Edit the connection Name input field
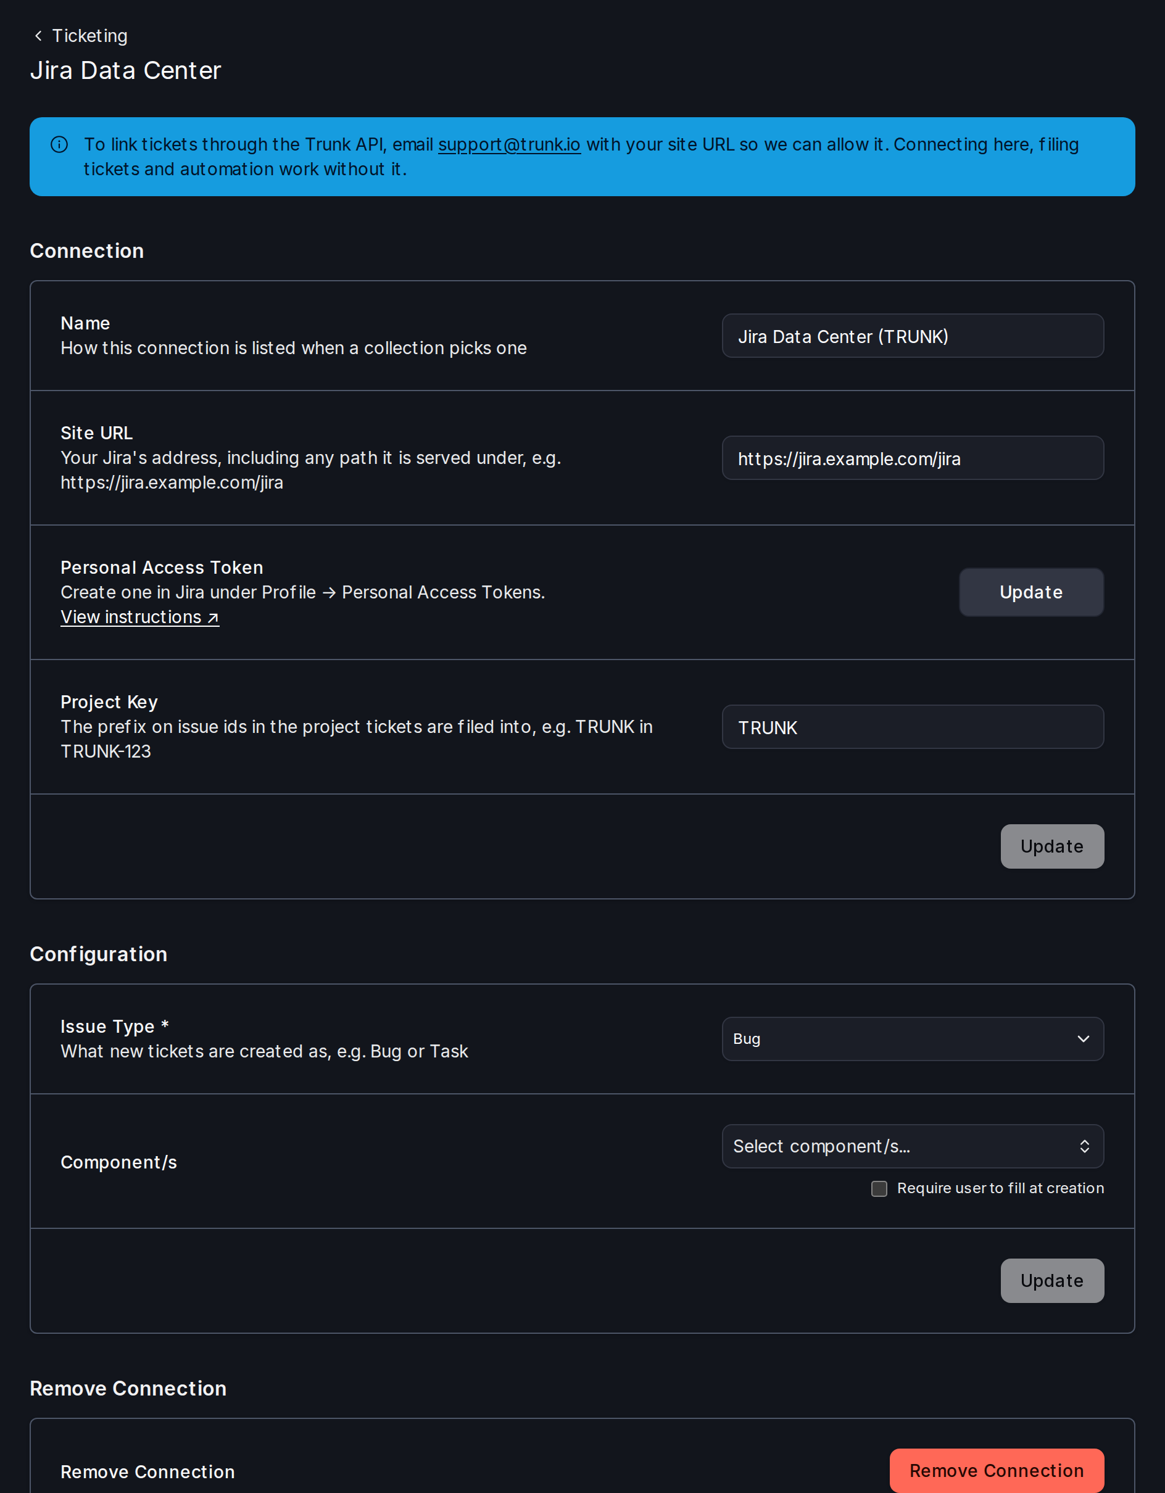The image size is (1165, 1493). (913, 336)
